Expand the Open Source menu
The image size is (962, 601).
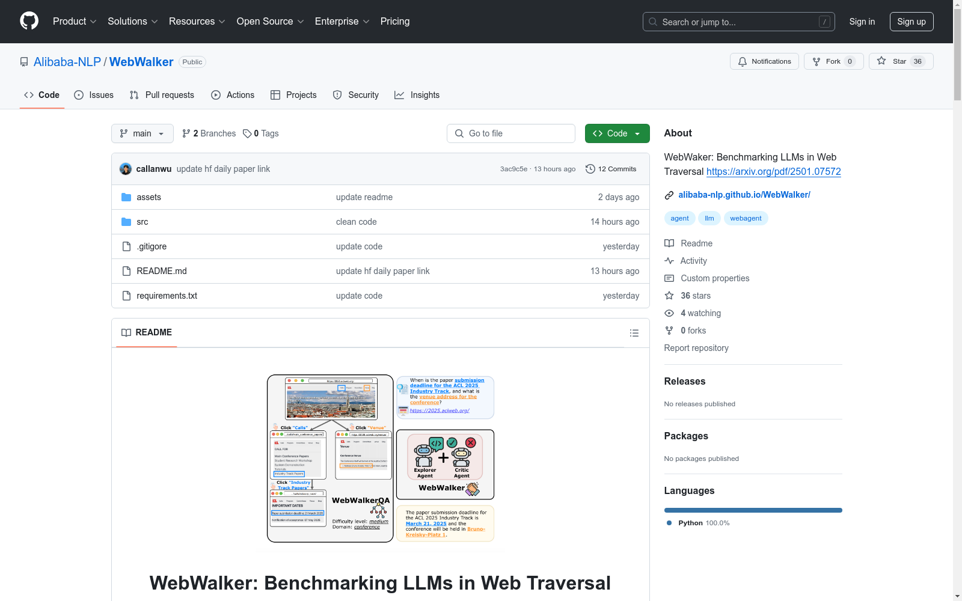tap(271, 21)
